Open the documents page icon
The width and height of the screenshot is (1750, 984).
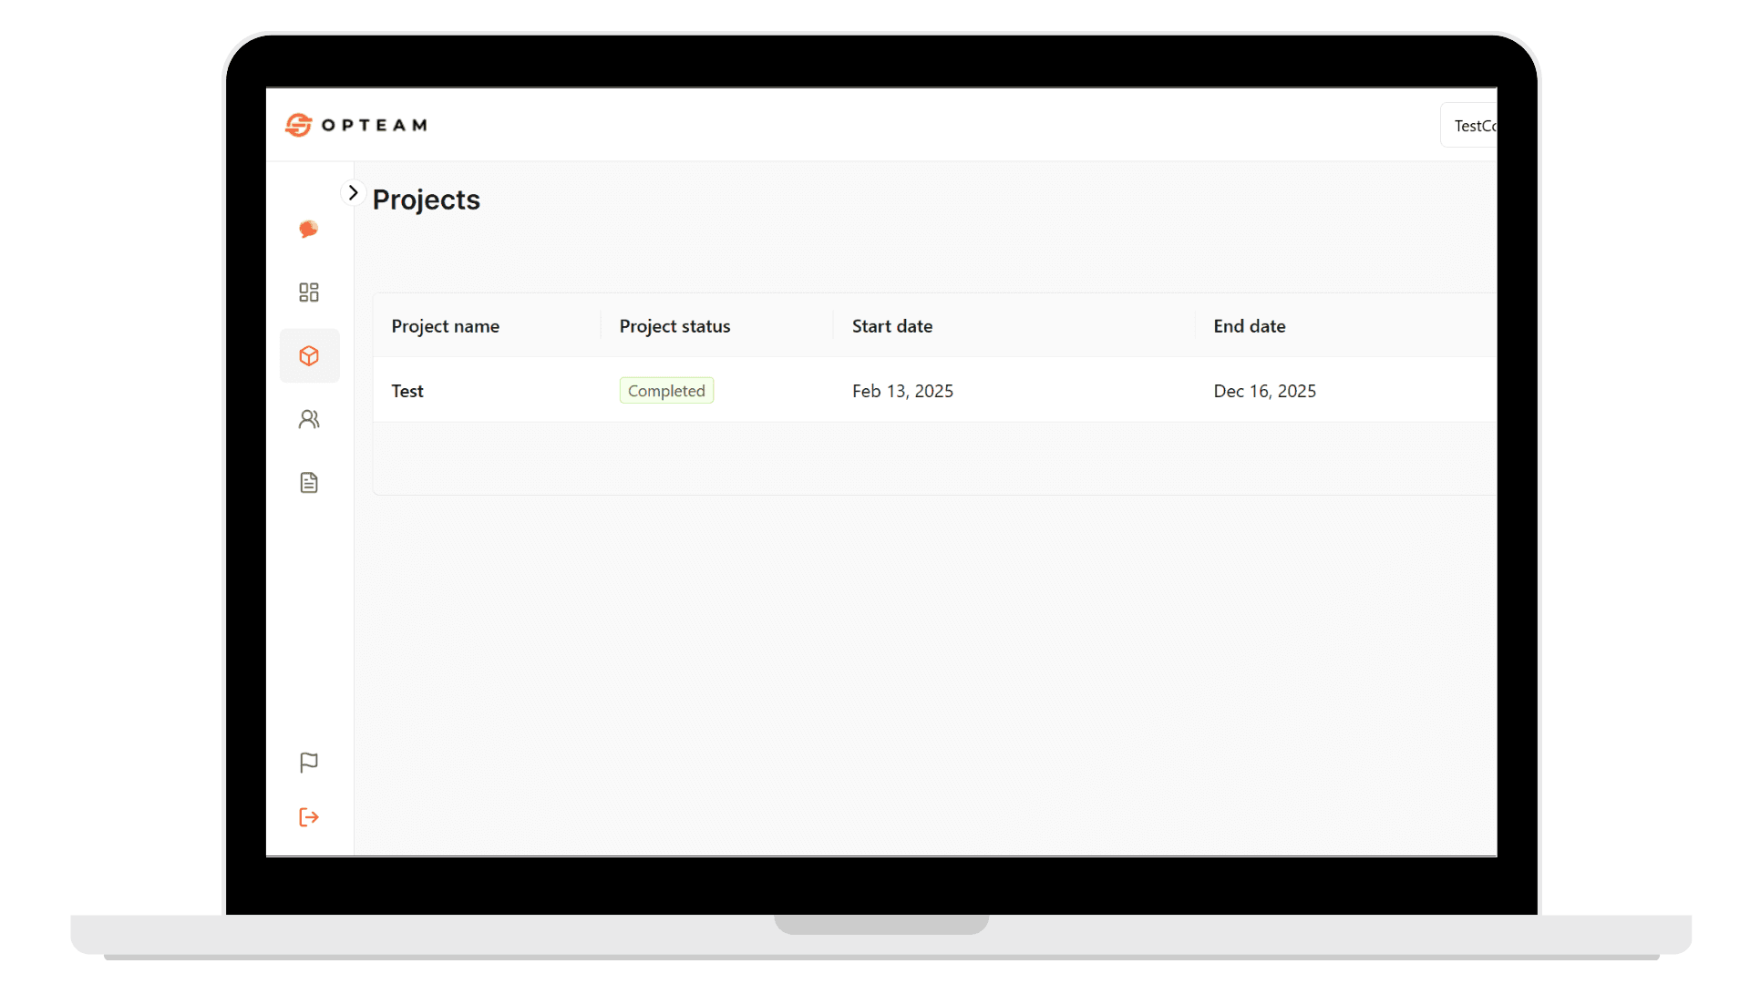point(309,483)
